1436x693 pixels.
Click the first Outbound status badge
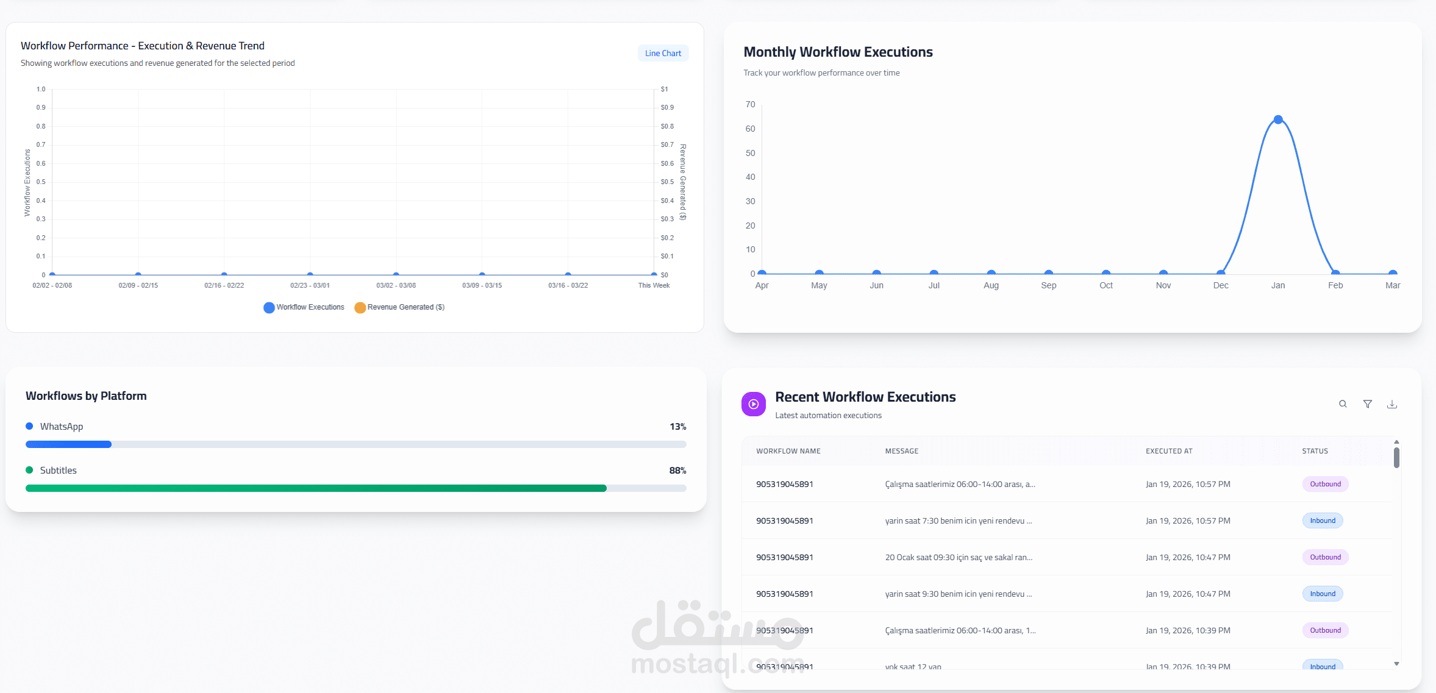pos(1325,484)
